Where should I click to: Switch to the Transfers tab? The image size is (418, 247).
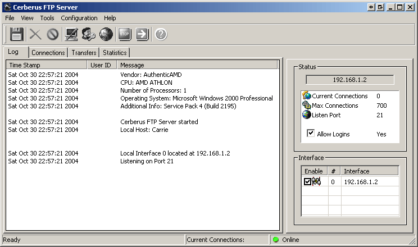pyautogui.click(x=84, y=53)
